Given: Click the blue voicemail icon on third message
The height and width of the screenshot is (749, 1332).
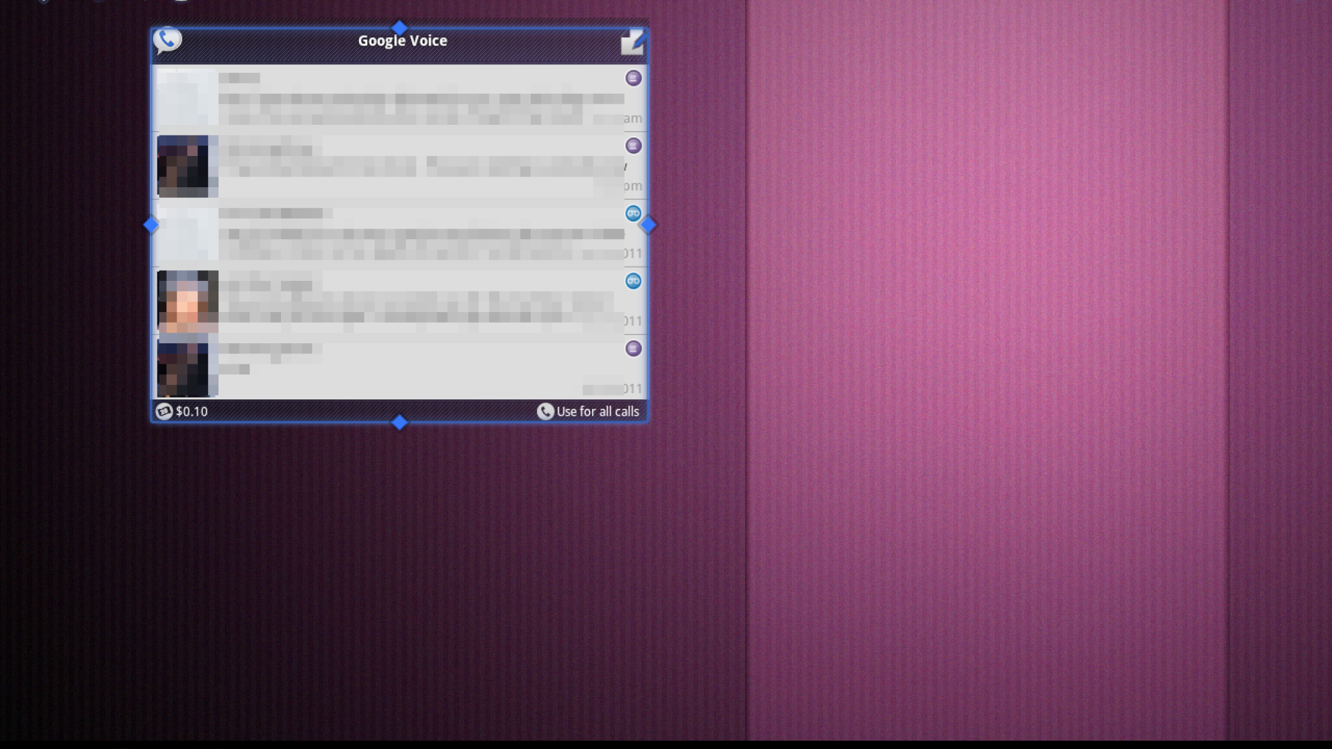Looking at the screenshot, I should pyautogui.click(x=633, y=213).
